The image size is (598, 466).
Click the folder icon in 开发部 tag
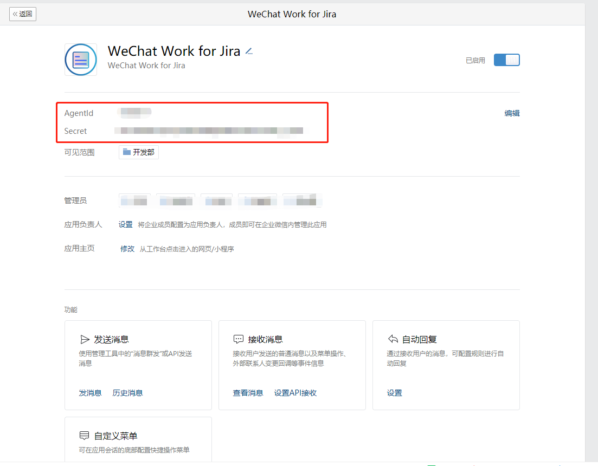tap(126, 152)
